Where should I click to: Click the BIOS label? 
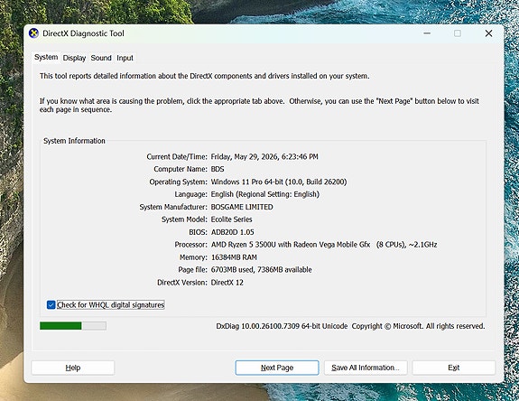pyautogui.click(x=198, y=232)
